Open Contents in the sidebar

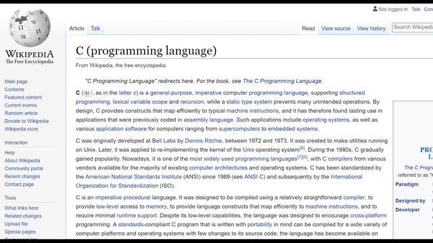click(14, 89)
